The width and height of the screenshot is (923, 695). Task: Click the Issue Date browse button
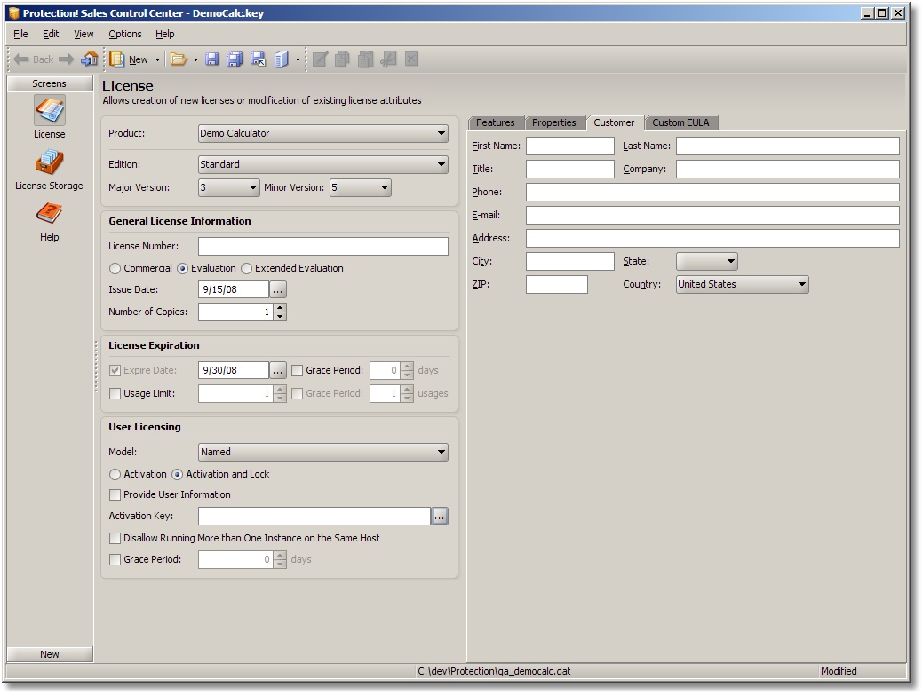(x=278, y=289)
